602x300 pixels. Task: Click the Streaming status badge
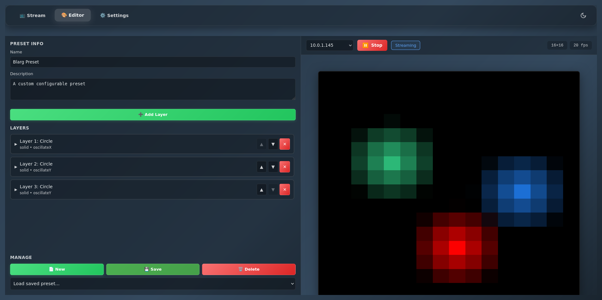click(x=405, y=45)
